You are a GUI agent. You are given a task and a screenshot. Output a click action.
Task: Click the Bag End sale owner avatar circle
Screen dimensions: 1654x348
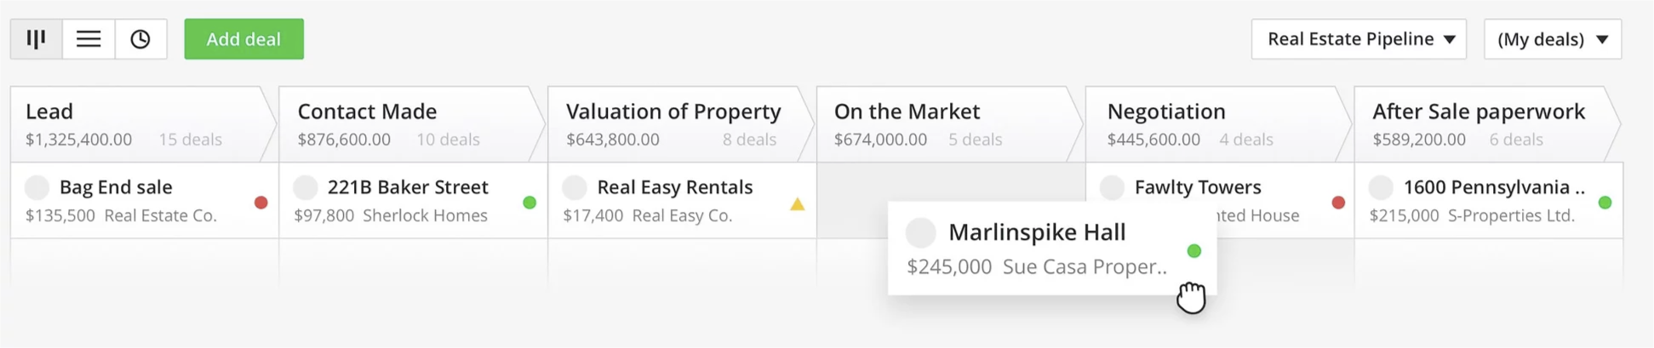click(37, 187)
